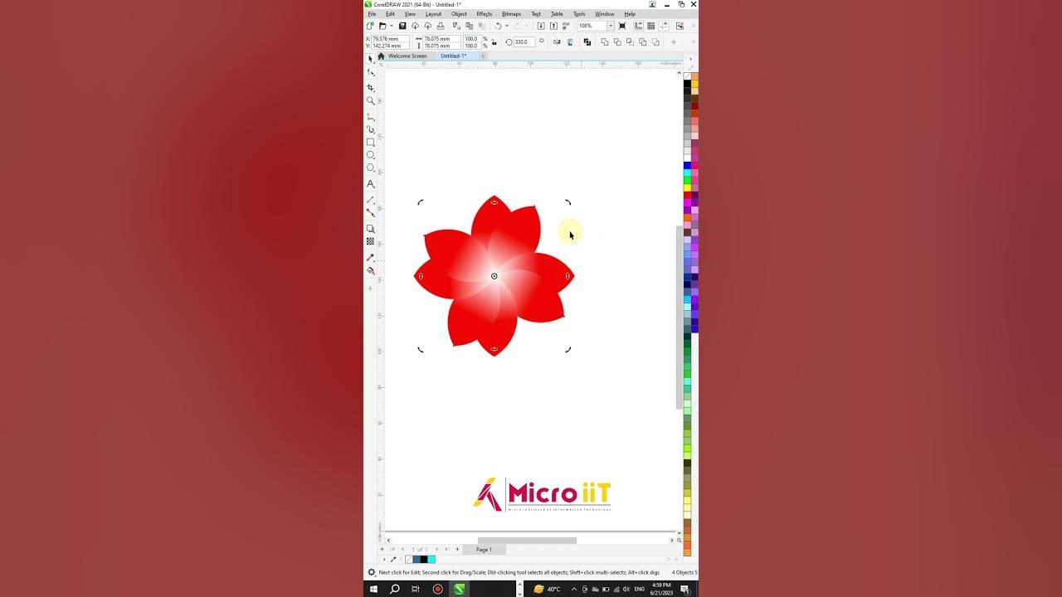Image resolution: width=1062 pixels, height=597 pixels.
Task: Click the New document icon
Action: pos(370,26)
